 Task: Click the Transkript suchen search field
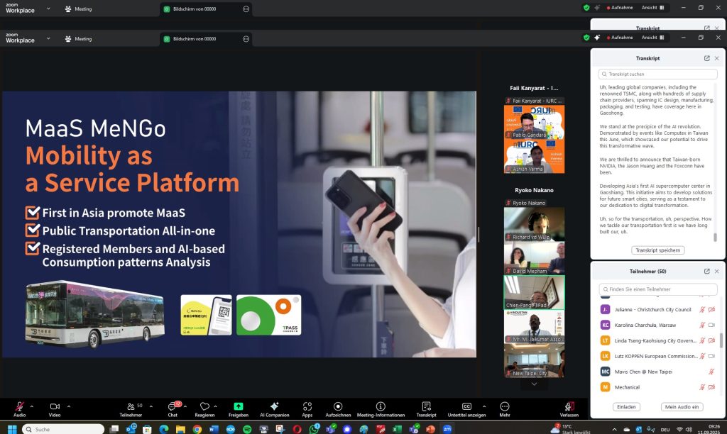[657, 74]
